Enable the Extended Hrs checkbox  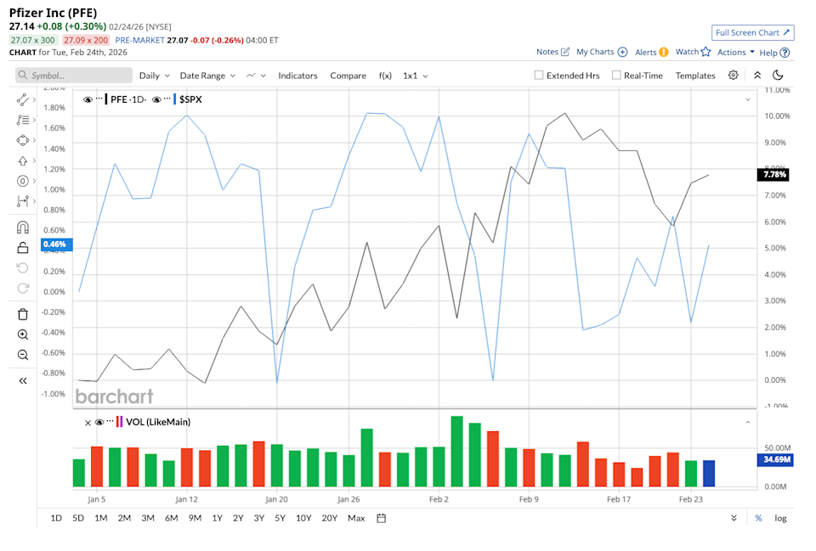[538, 76]
